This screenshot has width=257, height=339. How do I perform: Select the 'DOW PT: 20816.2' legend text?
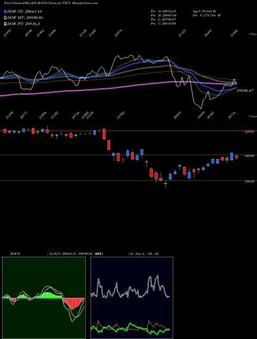coord(23,24)
